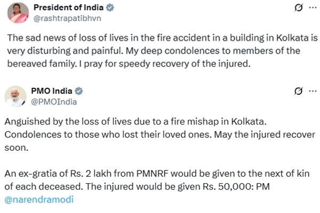Viewport: 320px width, 213px height.
Task: Open more options on President of India tweet
Action: [x=313, y=8]
